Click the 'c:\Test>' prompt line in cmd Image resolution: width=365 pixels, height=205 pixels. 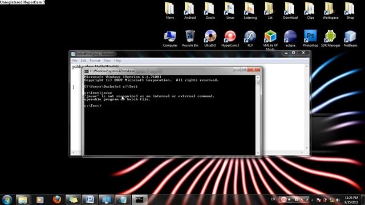[93, 105]
